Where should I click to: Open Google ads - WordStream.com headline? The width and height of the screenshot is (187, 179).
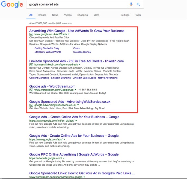point(52,86)
